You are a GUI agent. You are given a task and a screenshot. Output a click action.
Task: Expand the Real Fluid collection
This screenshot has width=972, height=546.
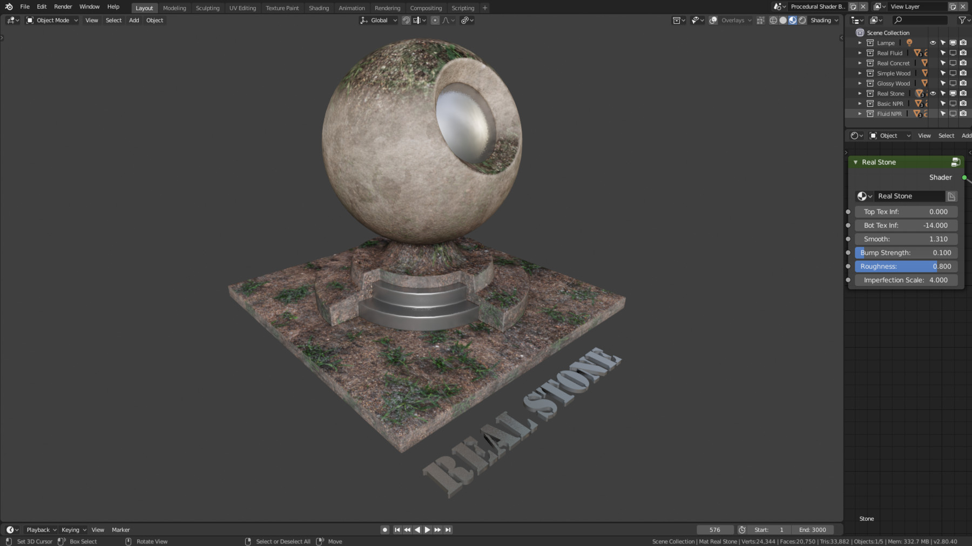tap(860, 53)
